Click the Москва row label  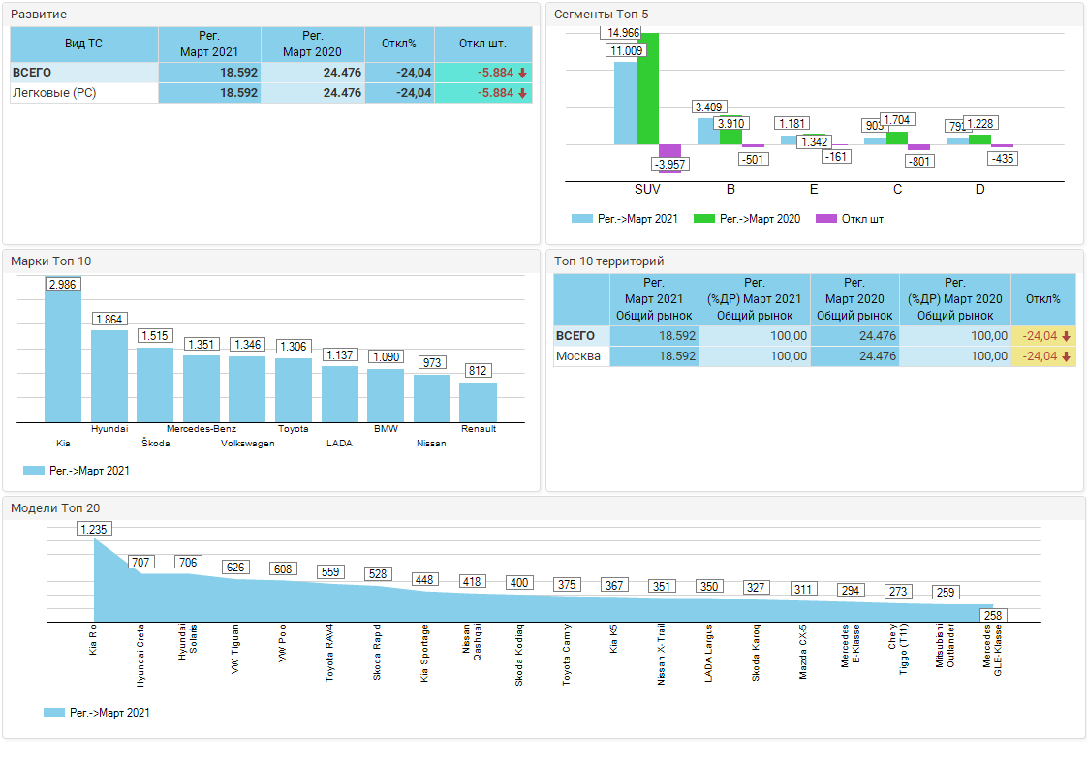tap(577, 356)
